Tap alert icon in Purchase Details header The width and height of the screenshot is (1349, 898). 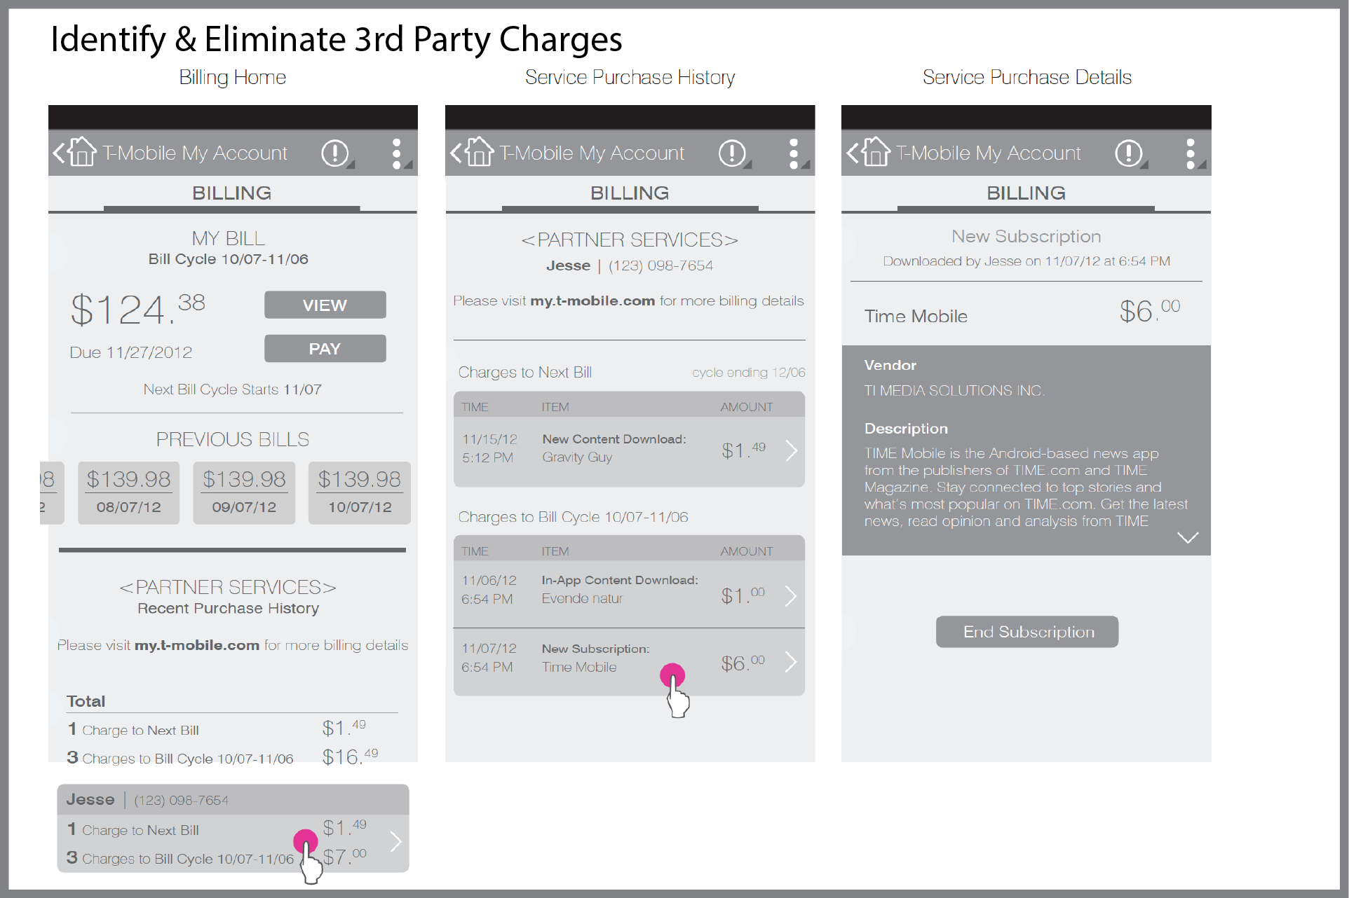[x=1128, y=153]
